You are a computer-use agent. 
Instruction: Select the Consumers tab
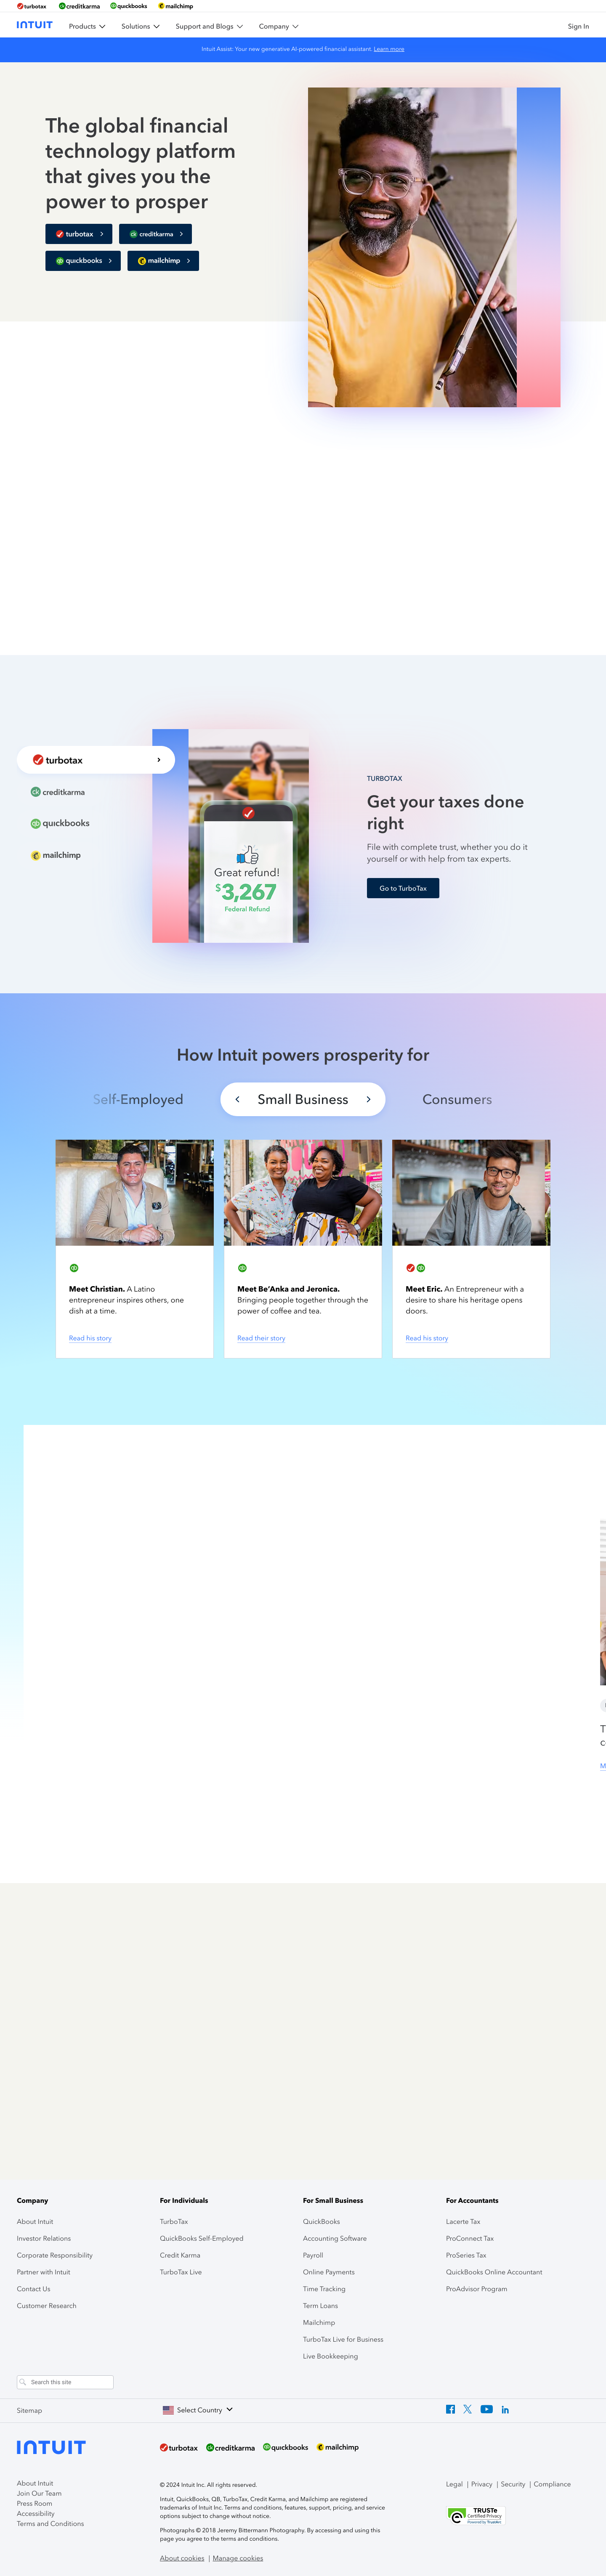[x=457, y=1099]
